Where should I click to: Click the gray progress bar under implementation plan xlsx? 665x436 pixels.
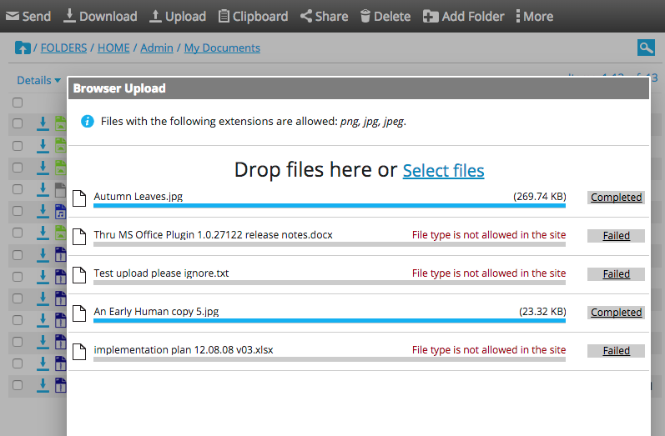click(x=330, y=359)
